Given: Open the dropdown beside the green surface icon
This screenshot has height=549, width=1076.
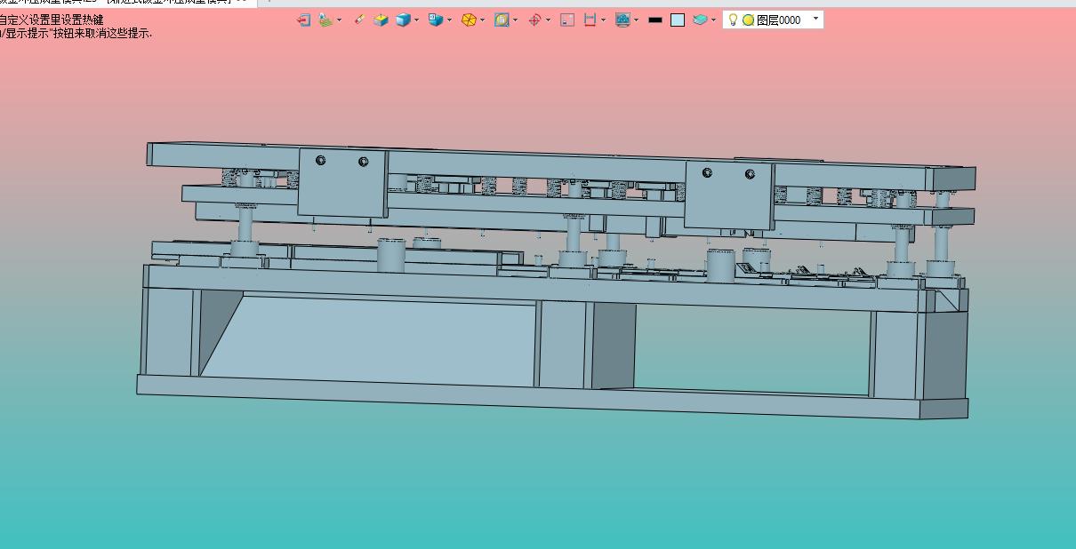Looking at the screenshot, I should 339,20.
